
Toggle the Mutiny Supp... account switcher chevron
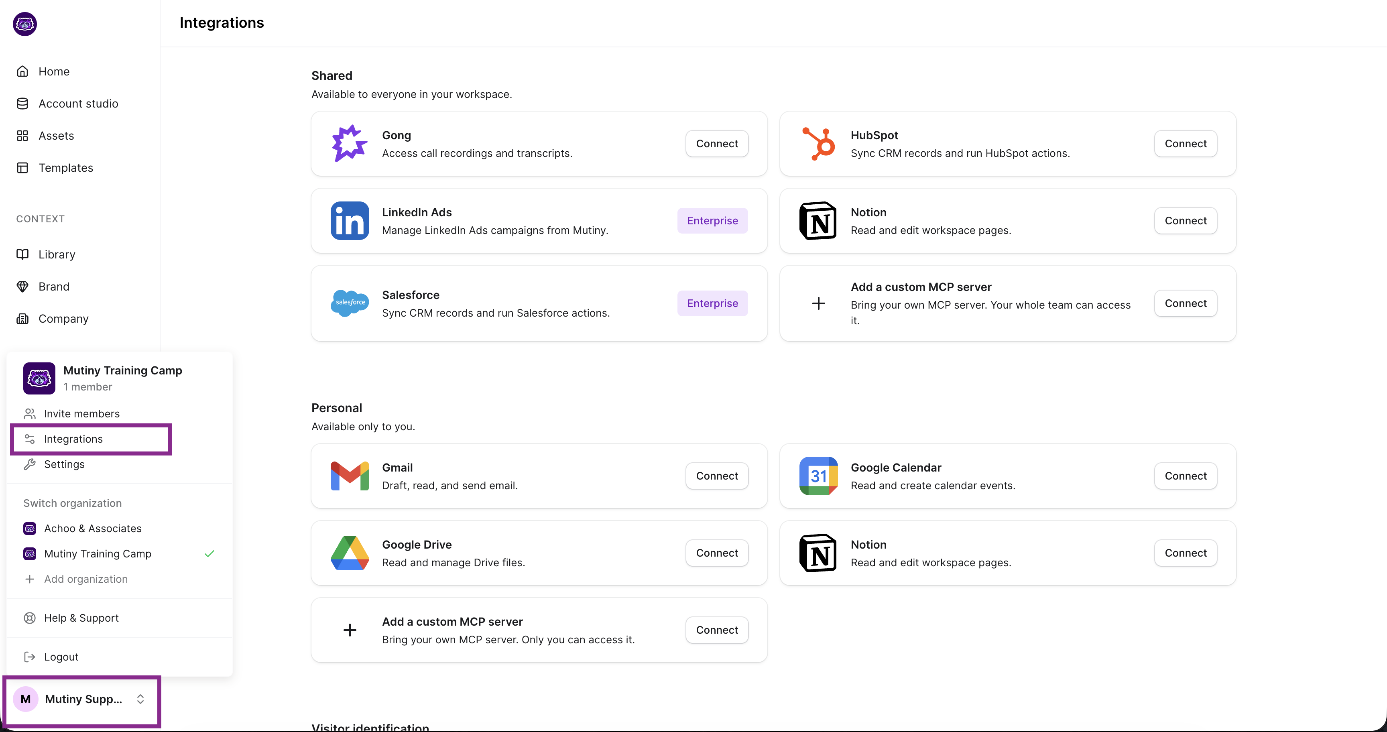point(140,699)
